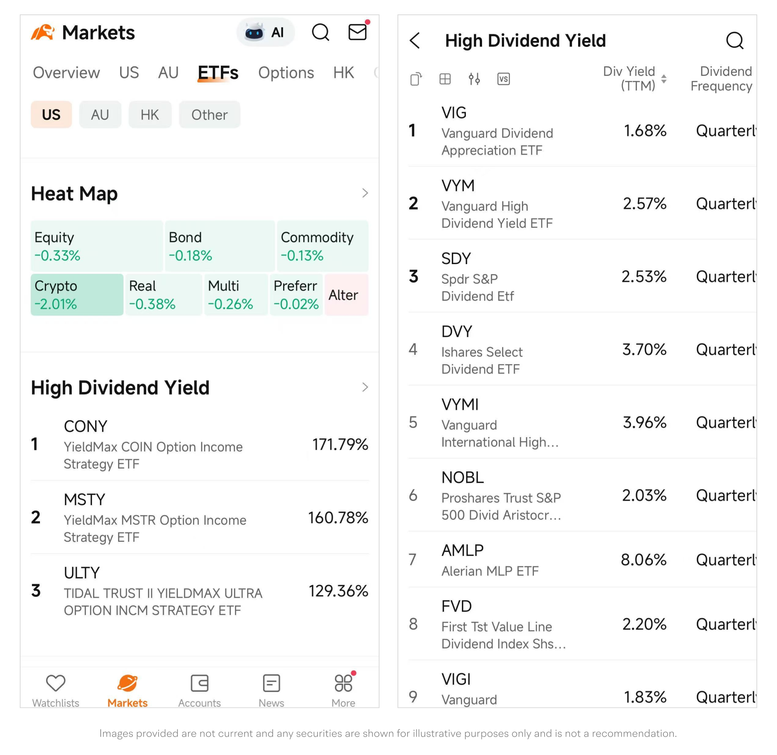Viewport: 777px width, 755px height.
Task: Switch to AU markets tab
Action: pos(168,73)
